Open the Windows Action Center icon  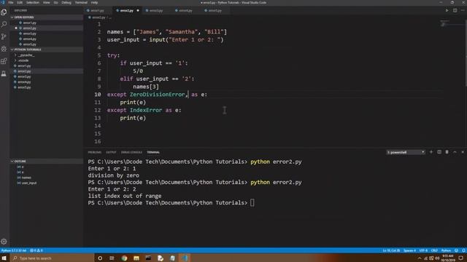[x=460, y=258]
